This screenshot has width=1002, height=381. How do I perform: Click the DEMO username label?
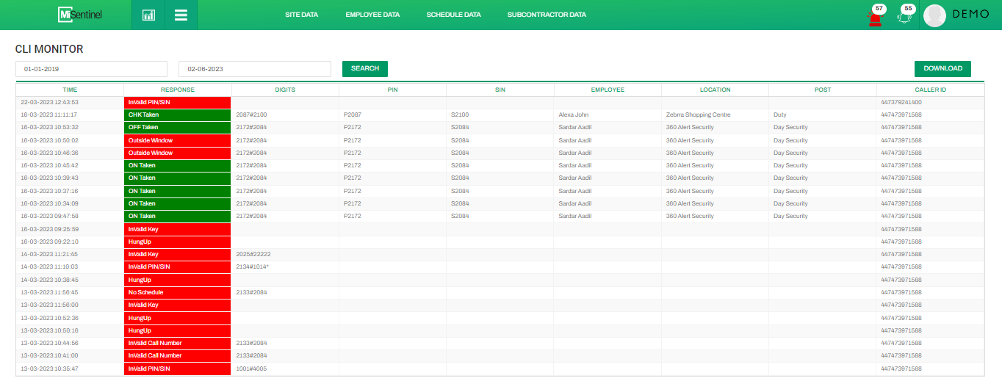tap(970, 15)
